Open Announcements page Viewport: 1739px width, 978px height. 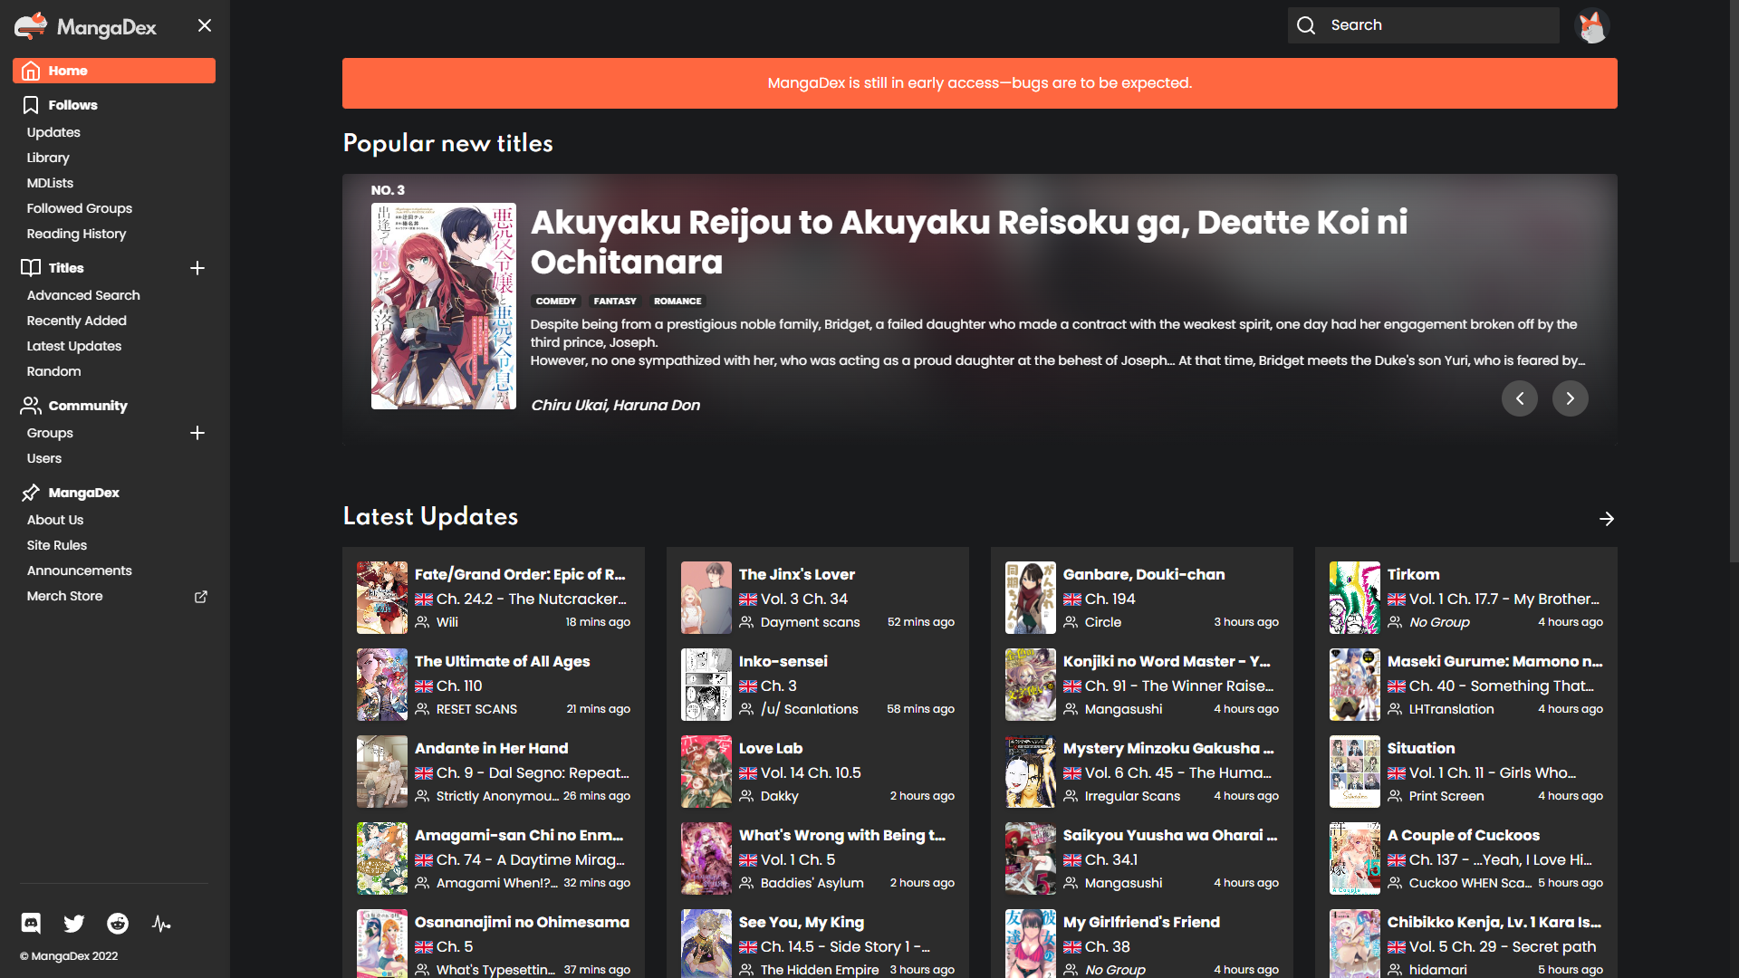(x=80, y=570)
